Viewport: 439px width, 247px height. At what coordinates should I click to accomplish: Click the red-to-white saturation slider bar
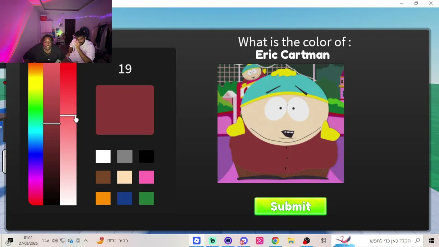coord(68,134)
